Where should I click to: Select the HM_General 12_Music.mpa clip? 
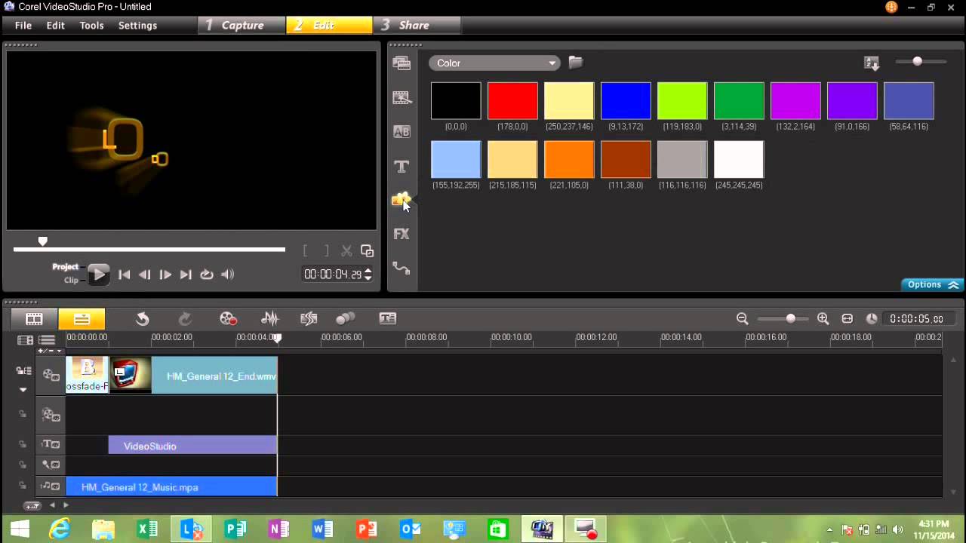171,486
